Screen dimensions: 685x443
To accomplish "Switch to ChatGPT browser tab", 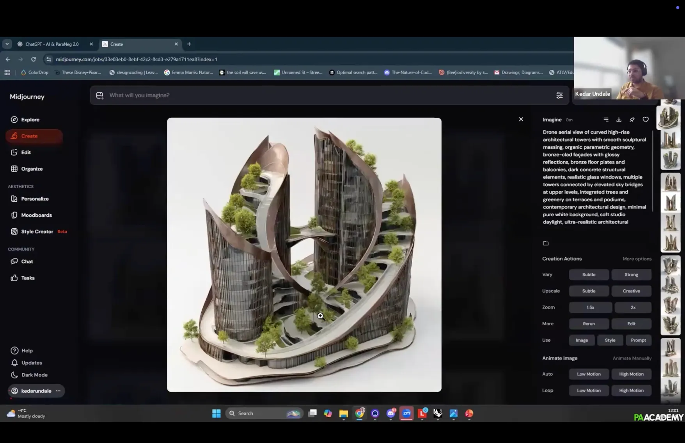I will pyautogui.click(x=52, y=44).
